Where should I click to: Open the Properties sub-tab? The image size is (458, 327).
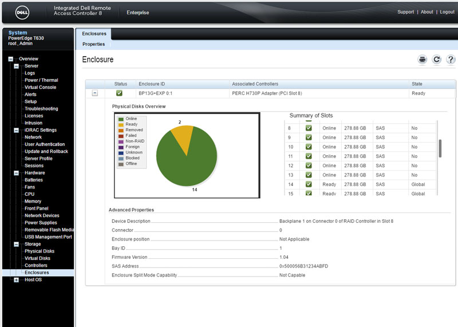(x=94, y=44)
